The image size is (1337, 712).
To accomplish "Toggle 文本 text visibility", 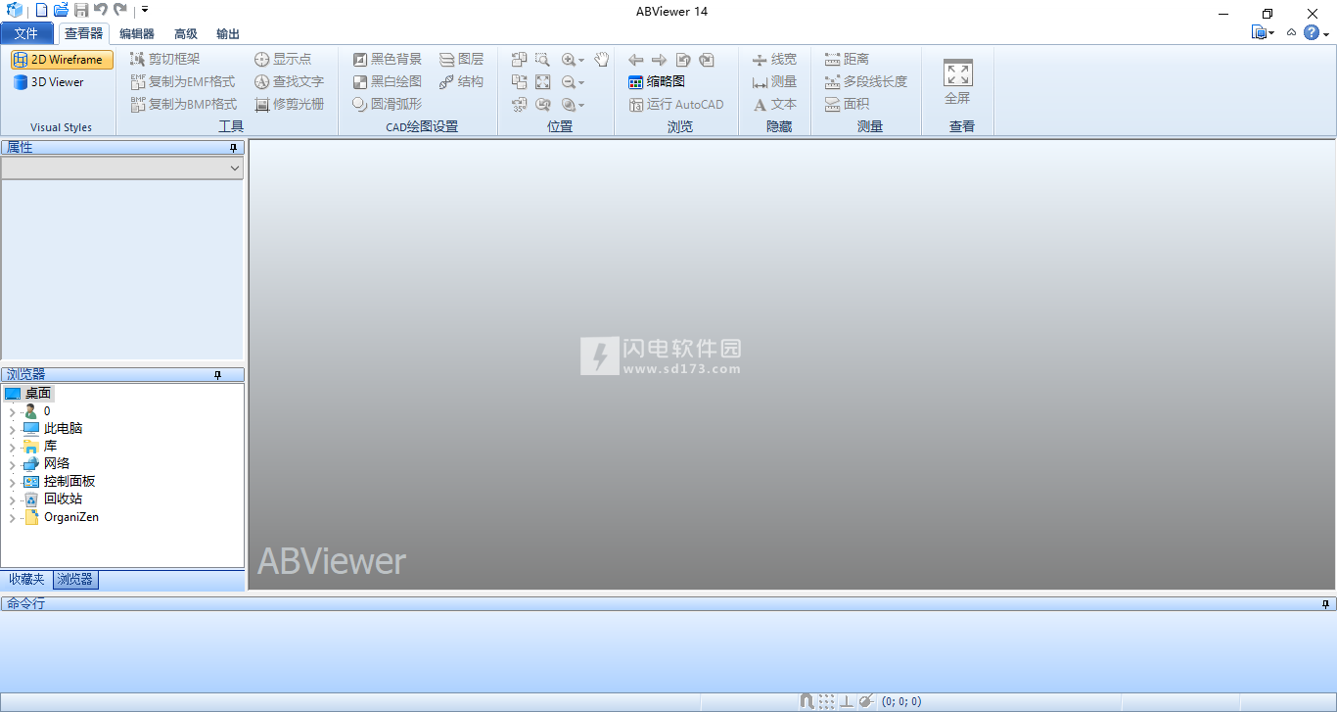I will coord(774,104).
